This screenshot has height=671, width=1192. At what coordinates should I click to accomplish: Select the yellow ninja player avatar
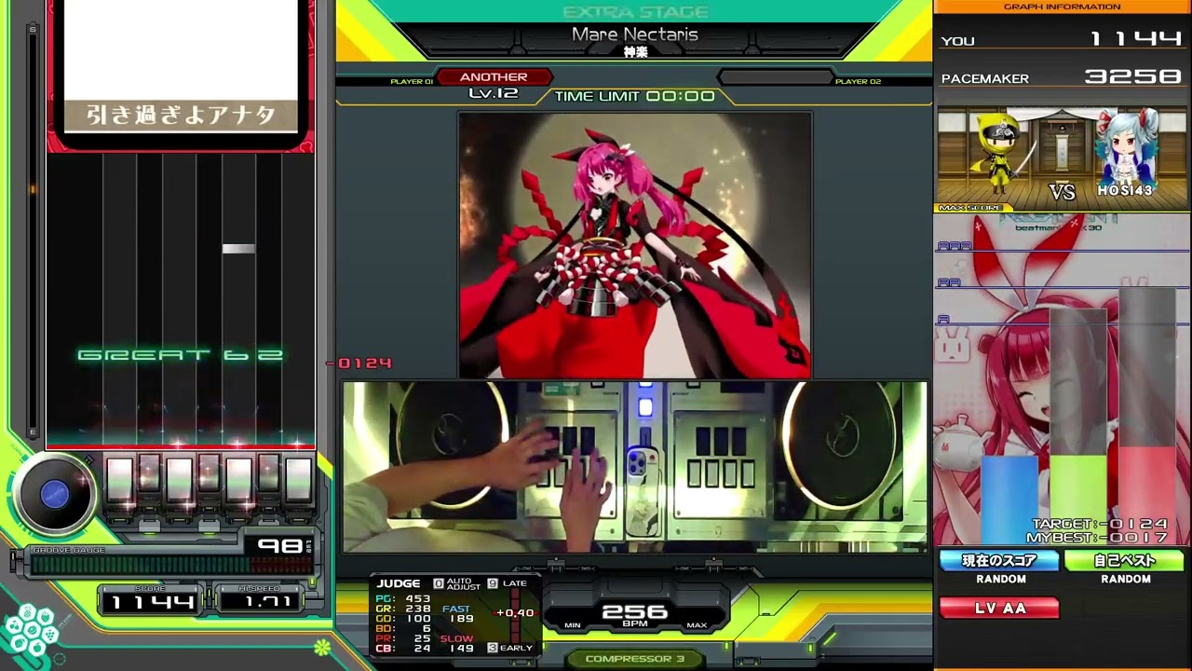(1003, 152)
